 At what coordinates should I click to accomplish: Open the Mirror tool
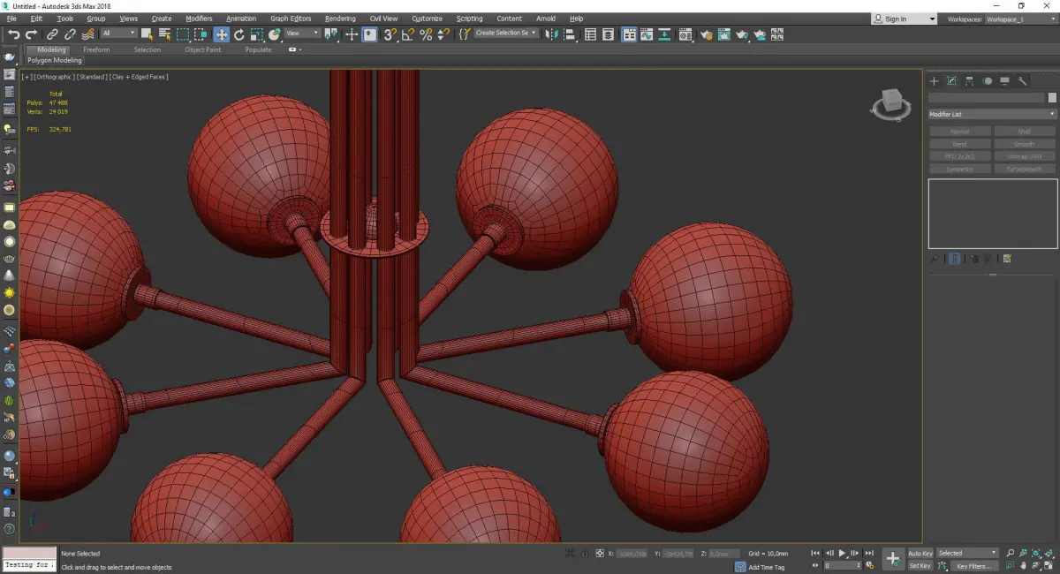pos(552,34)
